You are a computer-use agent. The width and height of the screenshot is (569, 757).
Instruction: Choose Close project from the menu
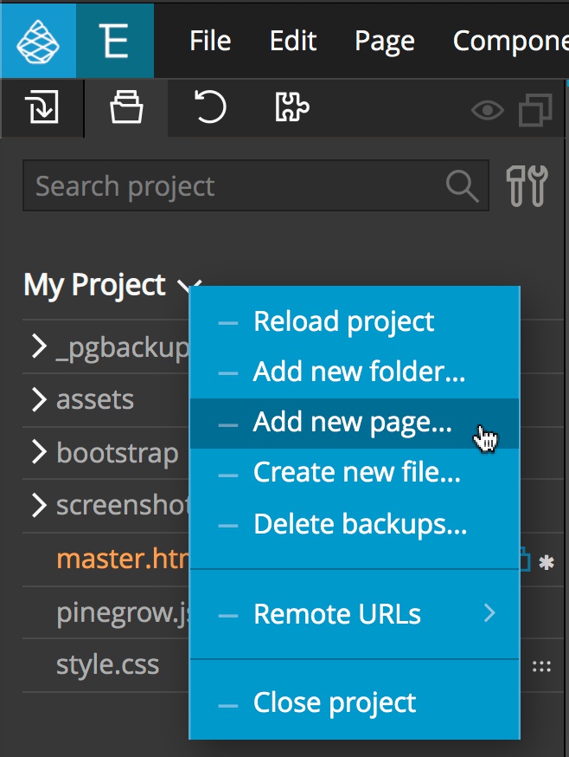click(x=355, y=703)
